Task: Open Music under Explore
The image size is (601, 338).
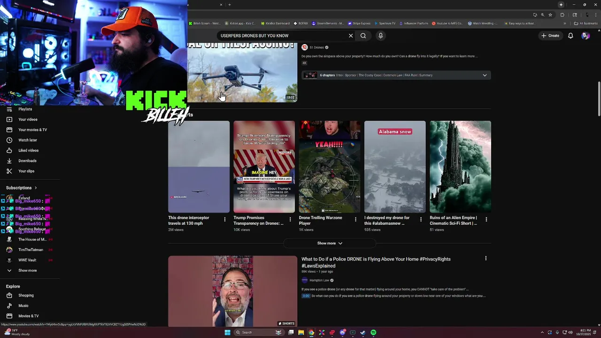Action: 23,306
